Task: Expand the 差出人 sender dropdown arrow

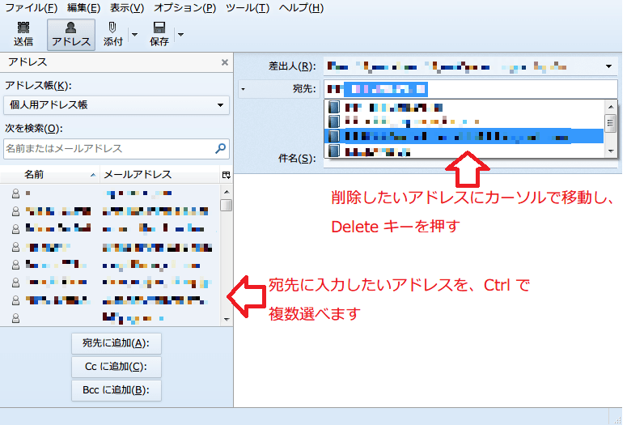Action: (x=608, y=66)
